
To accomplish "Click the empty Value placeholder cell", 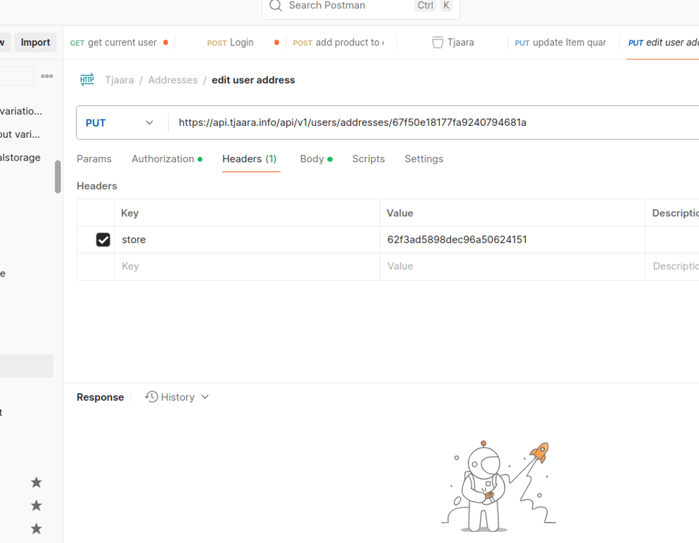I will coord(512,267).
